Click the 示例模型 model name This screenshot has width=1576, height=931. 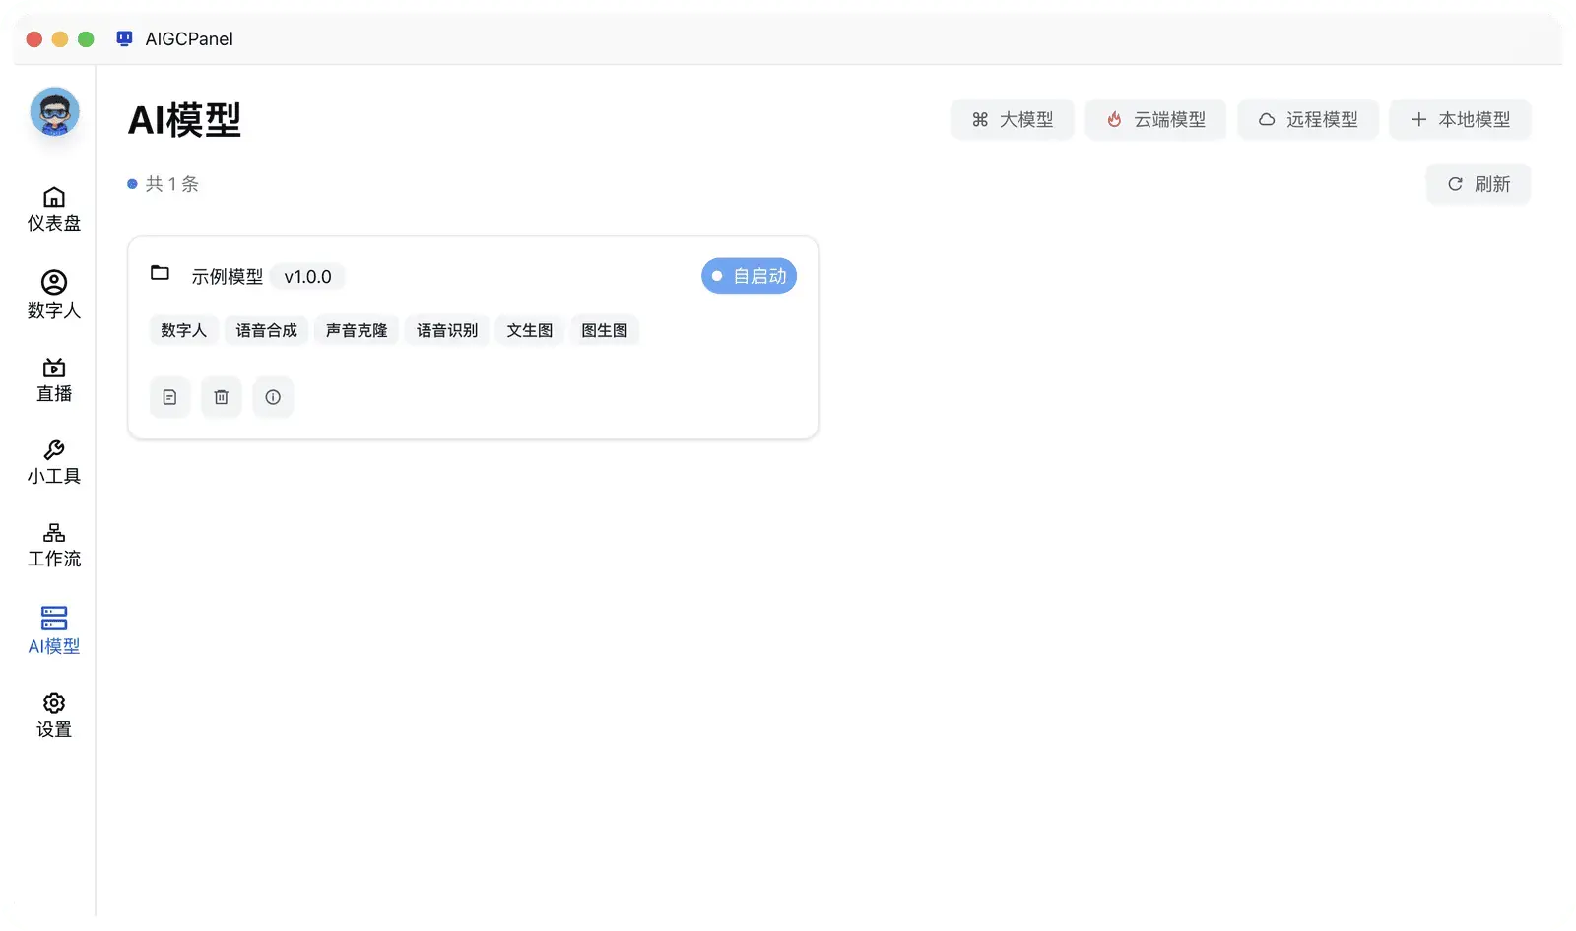[x=228, y=277]
